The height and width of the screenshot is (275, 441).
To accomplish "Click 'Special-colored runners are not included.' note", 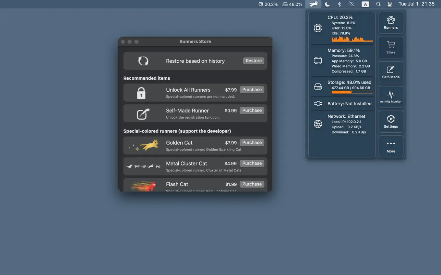I will pyautogui.click(x=200, y=97).
